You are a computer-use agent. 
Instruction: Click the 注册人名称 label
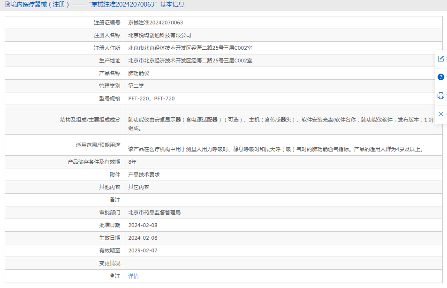107,35
